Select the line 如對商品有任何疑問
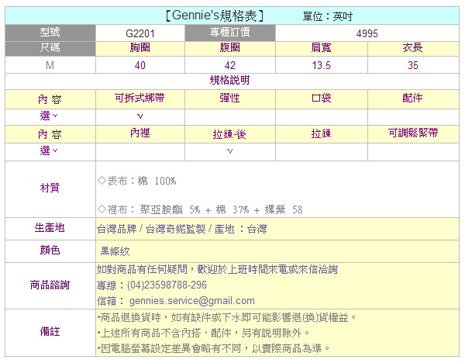 [217, 269]
